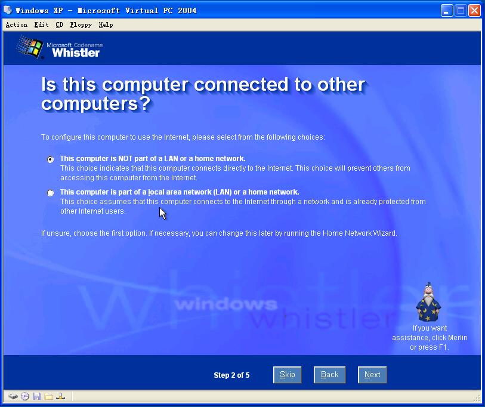Click the Skip button

288,375
